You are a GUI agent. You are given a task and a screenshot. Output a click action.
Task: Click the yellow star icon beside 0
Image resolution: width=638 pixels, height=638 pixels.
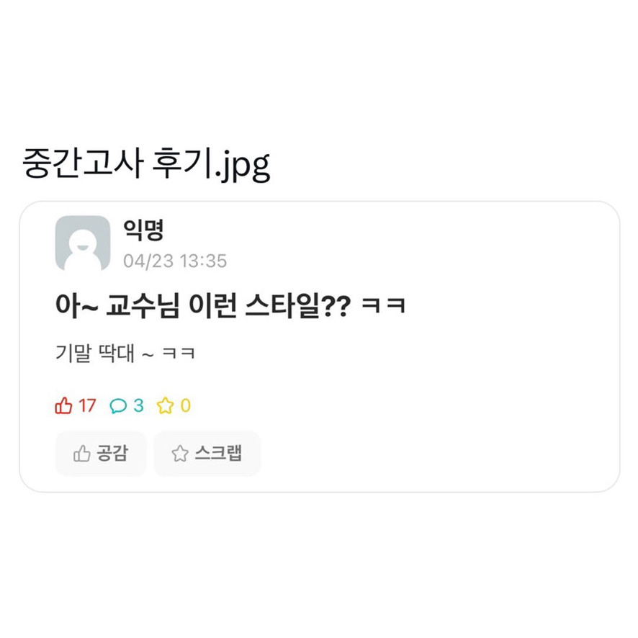coord(166,405)
